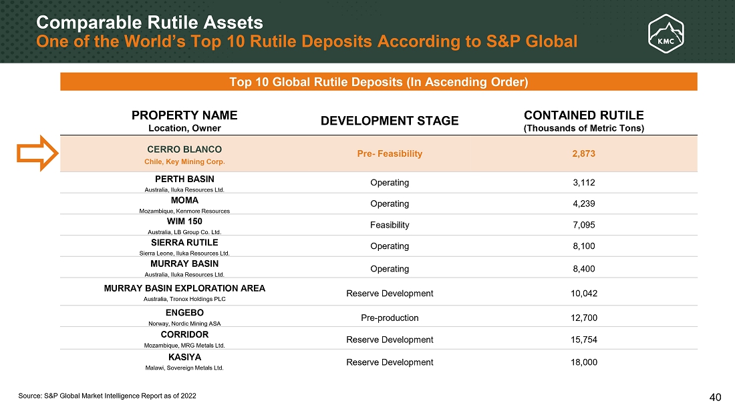Click the Pre-Feasibility stage text

pyautogui.click(x=390, y=154)
